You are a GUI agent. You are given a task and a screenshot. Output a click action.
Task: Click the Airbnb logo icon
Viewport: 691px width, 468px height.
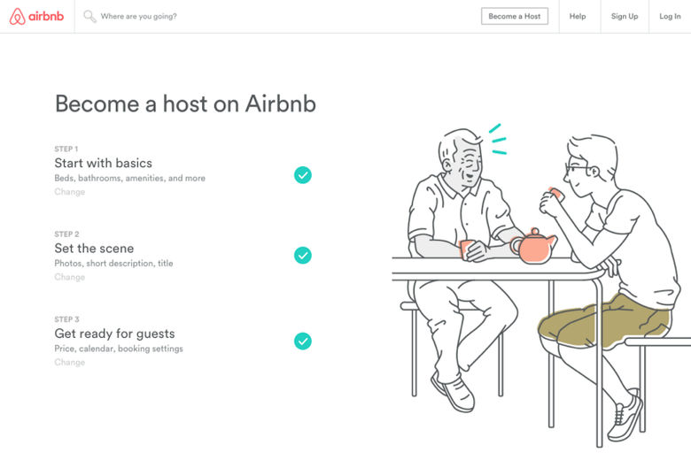(18, 16)
